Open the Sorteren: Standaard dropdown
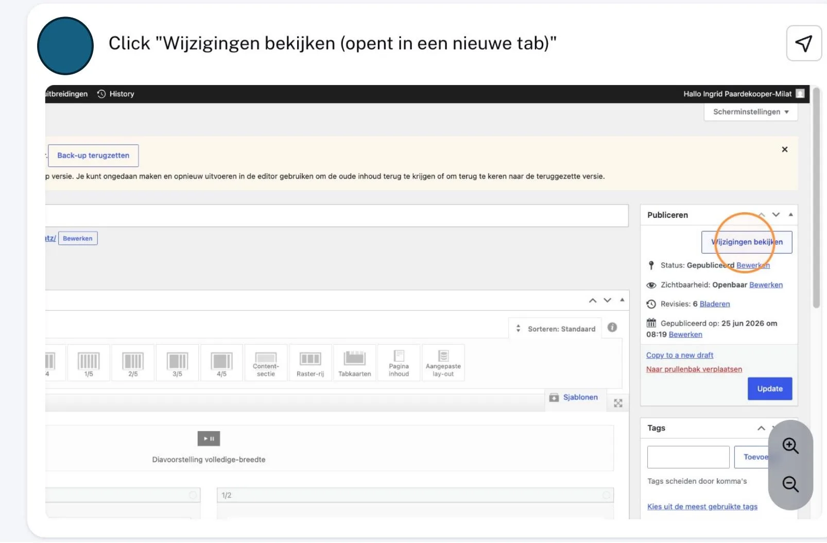 (556, 329)
